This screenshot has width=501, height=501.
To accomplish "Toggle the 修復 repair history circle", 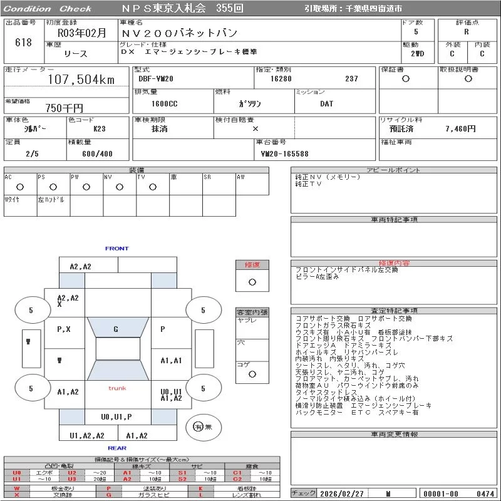I will click(252, 282).
